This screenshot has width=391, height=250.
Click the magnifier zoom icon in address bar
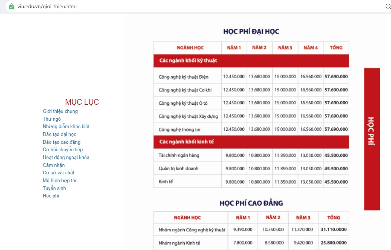(388, 6)
